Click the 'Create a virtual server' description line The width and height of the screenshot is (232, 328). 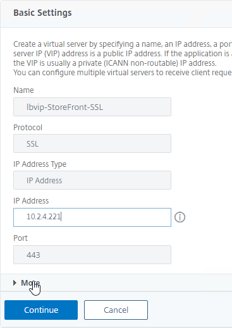click(123, 44)
